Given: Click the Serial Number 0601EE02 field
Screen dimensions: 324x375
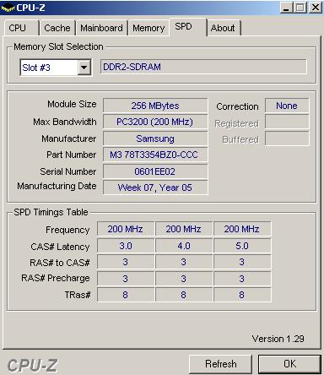Looking at the screenshot, I should click(155, 171).
